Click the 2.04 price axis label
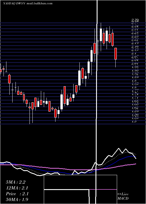146x204 pixels. 135,60
